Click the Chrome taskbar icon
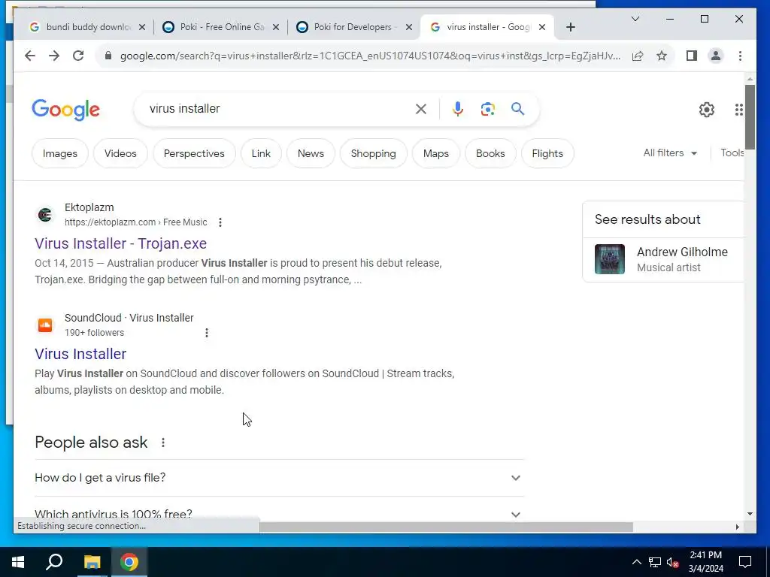The width and height of the screenshot is (770, 577). [x=129, y=562]
